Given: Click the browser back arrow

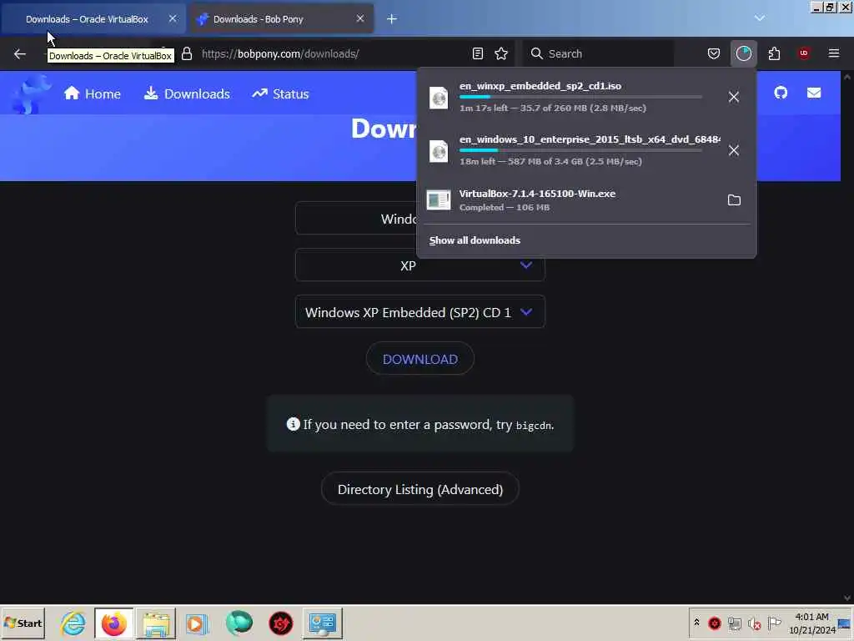Looking at the screenshot, I should pos(20,53).
